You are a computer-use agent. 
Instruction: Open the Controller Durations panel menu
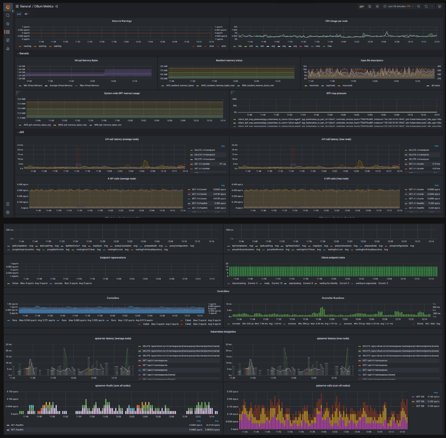333,298
